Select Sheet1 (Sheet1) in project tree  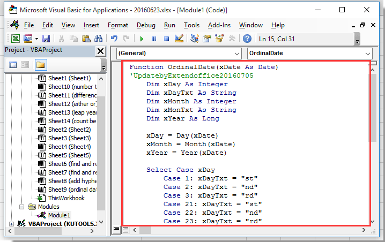click(69, 78)
